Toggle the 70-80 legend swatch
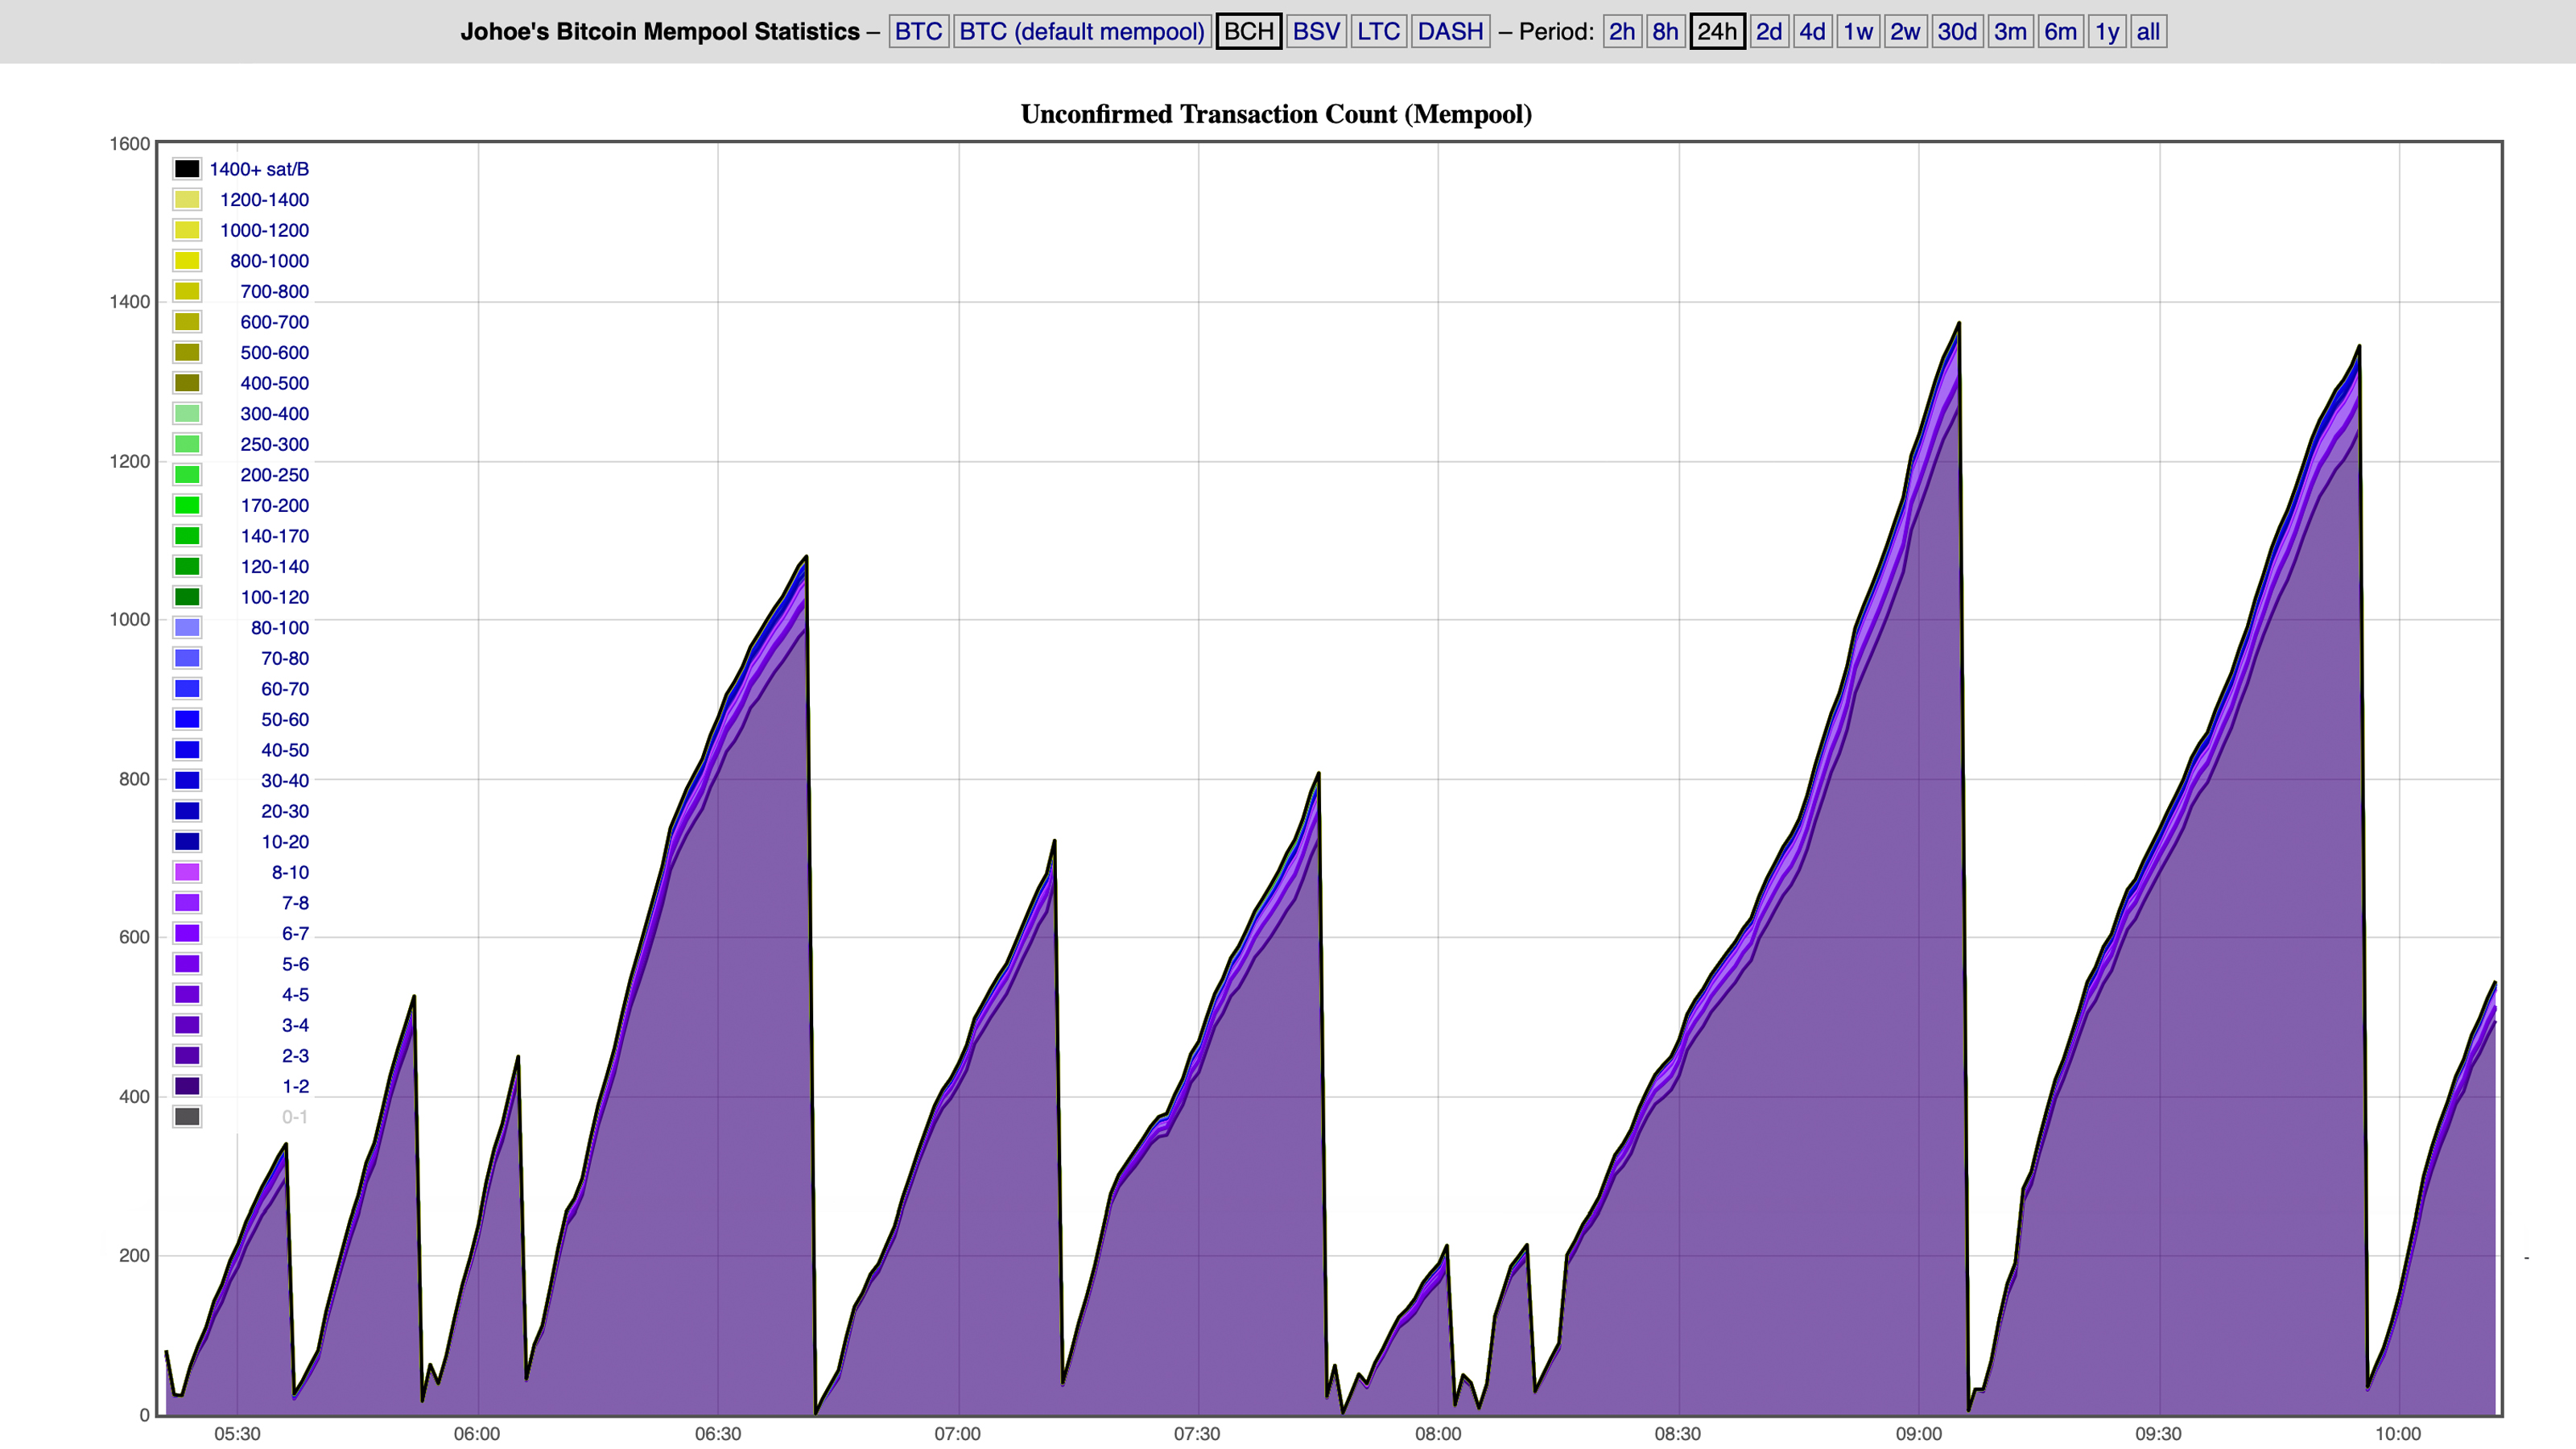This screenshot has width=2576, height=1449. pos(187,658)
